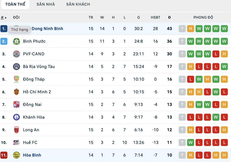
Task: Click the Bà Rịa Vũng Tàu crest
Action: point(16,67)
